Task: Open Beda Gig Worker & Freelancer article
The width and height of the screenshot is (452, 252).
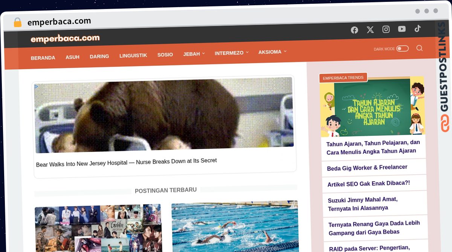Action: coord(367,168)
